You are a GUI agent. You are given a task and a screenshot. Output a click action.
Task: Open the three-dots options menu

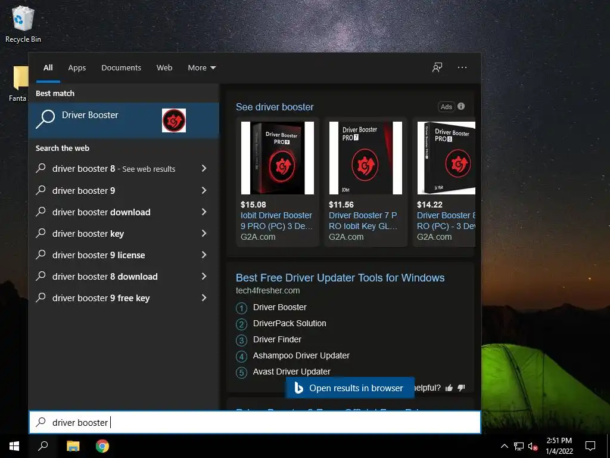pos(462,67)
